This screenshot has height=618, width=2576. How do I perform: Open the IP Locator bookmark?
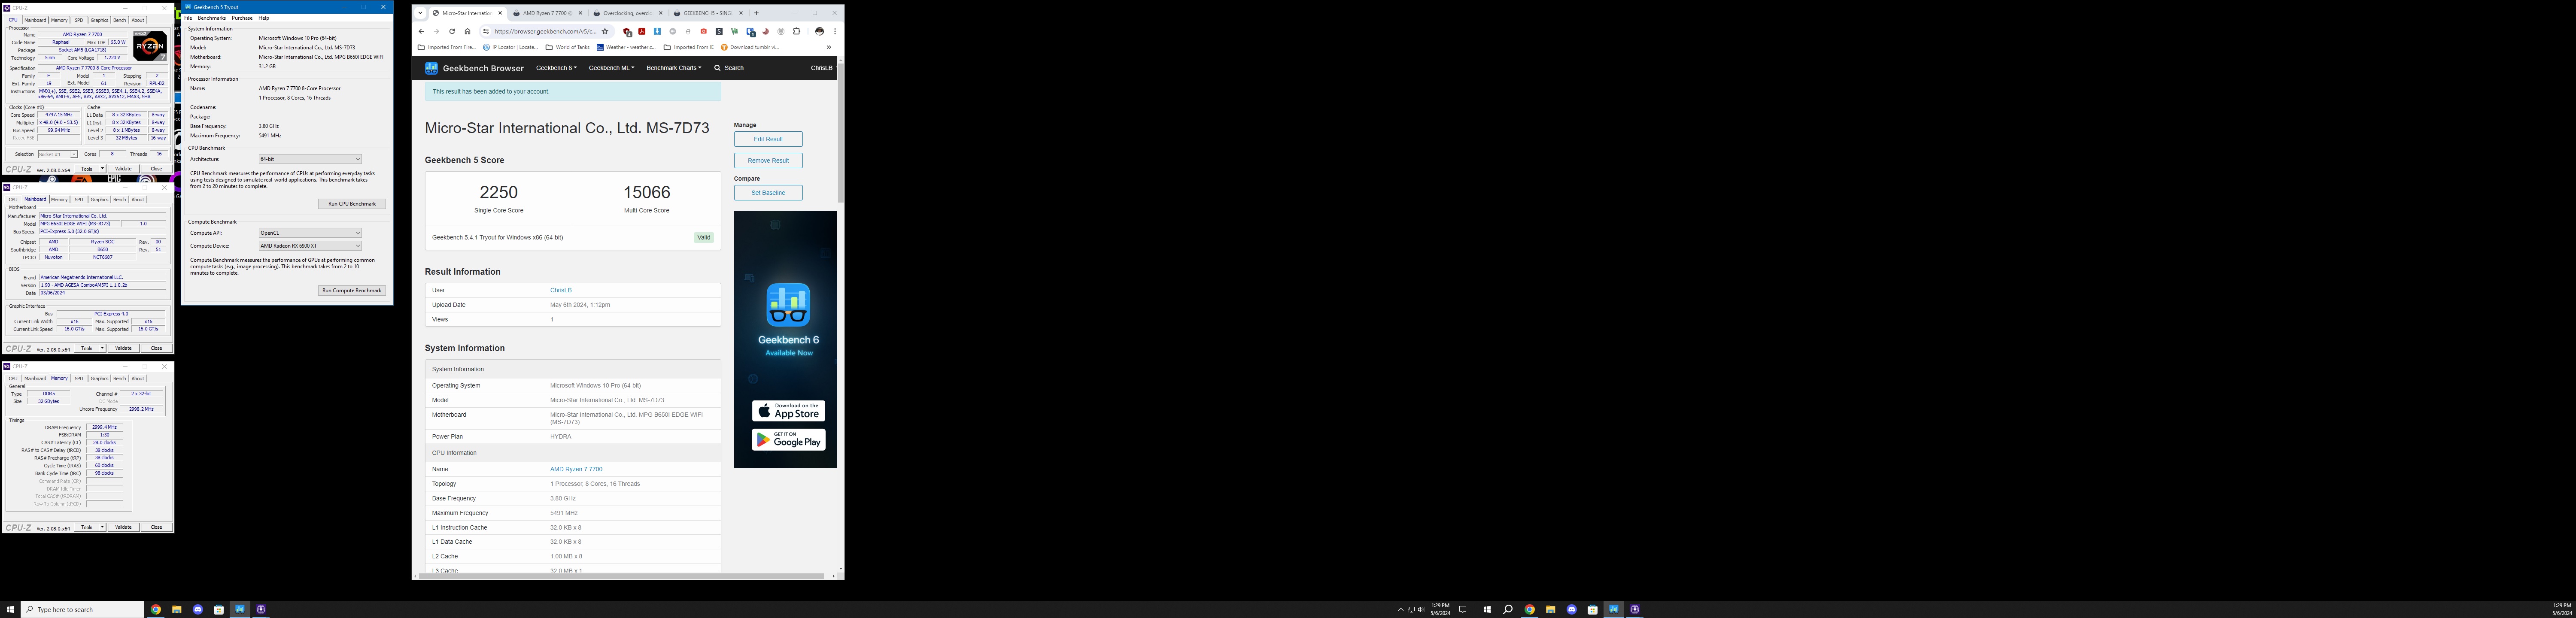pos(510,47)
